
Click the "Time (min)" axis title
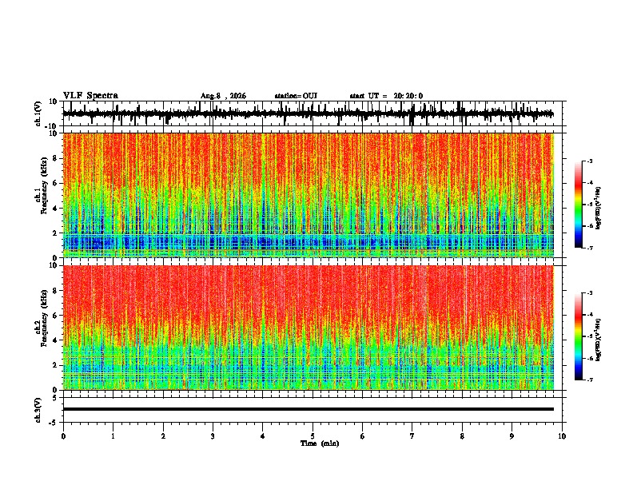(x=320, y=443)
